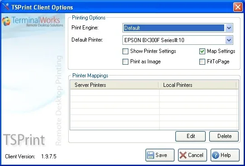This screenshot has height=166, width=245.
Task: Expand the Default Printer dropdown arrow
Action: 229,40
